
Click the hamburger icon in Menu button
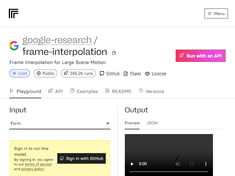click(210, 13)
